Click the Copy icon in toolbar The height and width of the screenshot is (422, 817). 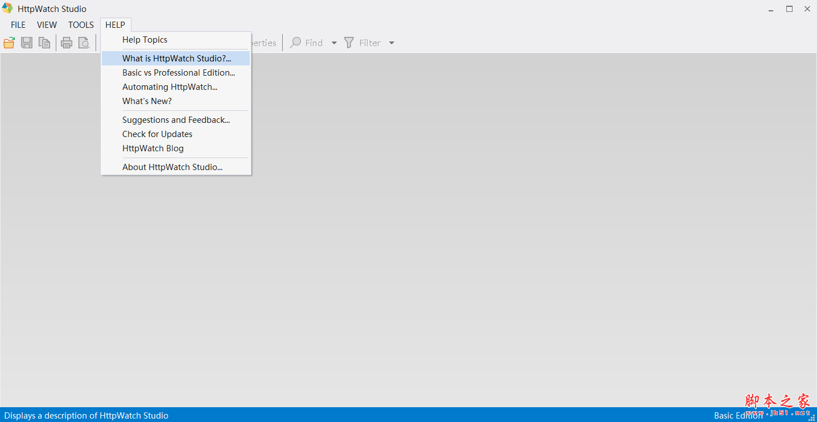point(44,43)
